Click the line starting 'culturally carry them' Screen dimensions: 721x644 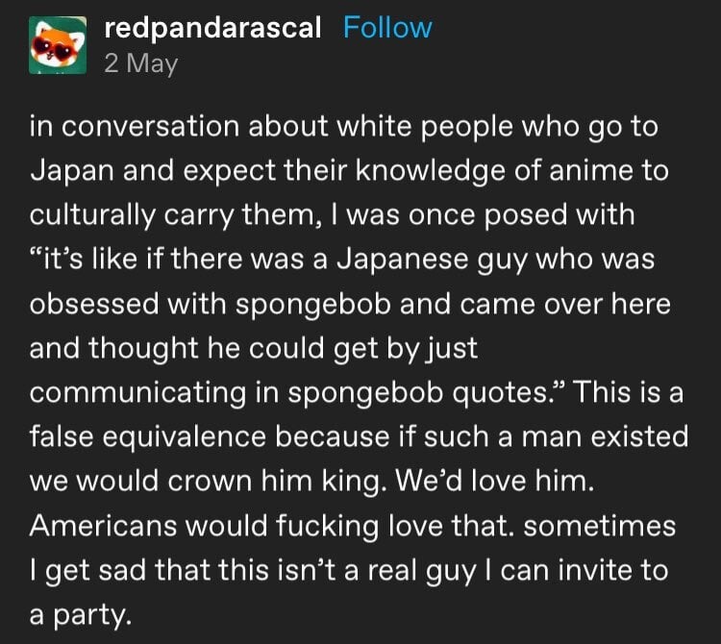pos(332,215)
